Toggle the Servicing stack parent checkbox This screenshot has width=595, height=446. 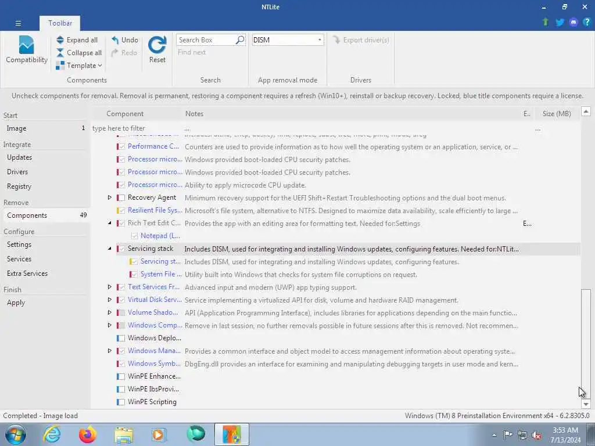(122, 249)
